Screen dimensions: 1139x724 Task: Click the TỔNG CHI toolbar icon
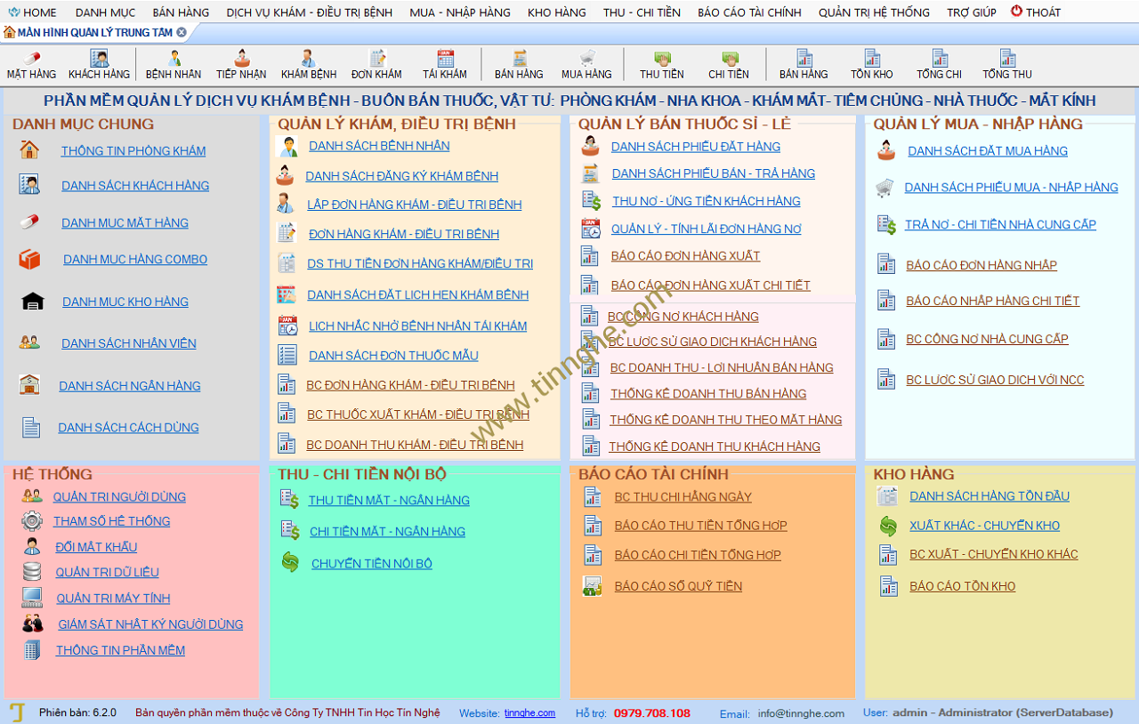940,65
